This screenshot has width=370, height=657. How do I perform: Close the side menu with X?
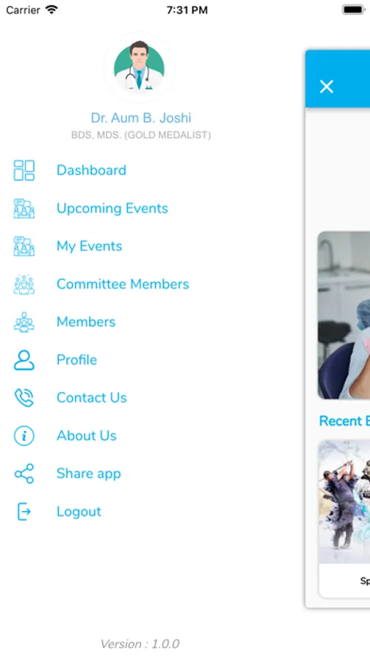tap(326, 87)
